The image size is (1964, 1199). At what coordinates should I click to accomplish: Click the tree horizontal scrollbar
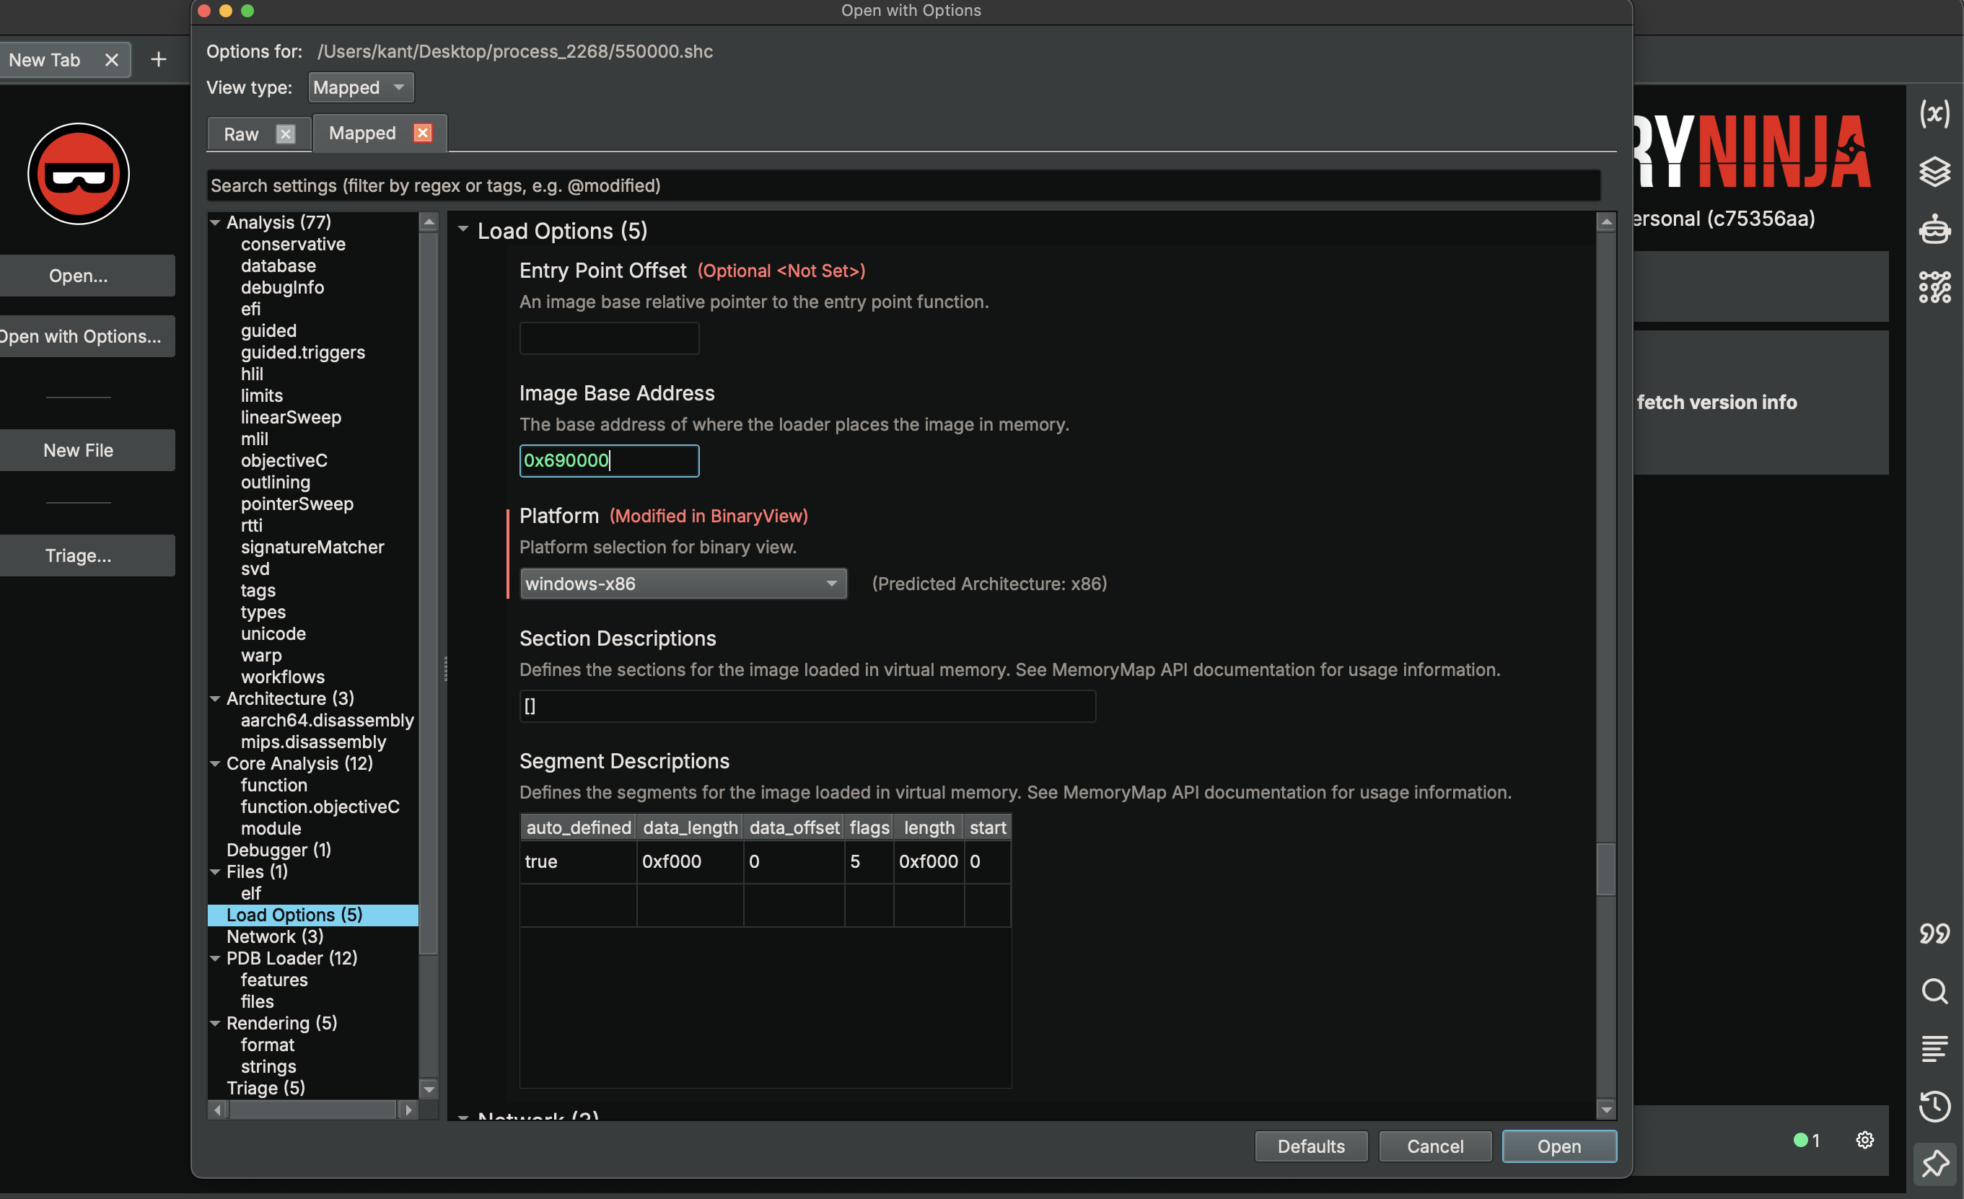pos(312,1110)
